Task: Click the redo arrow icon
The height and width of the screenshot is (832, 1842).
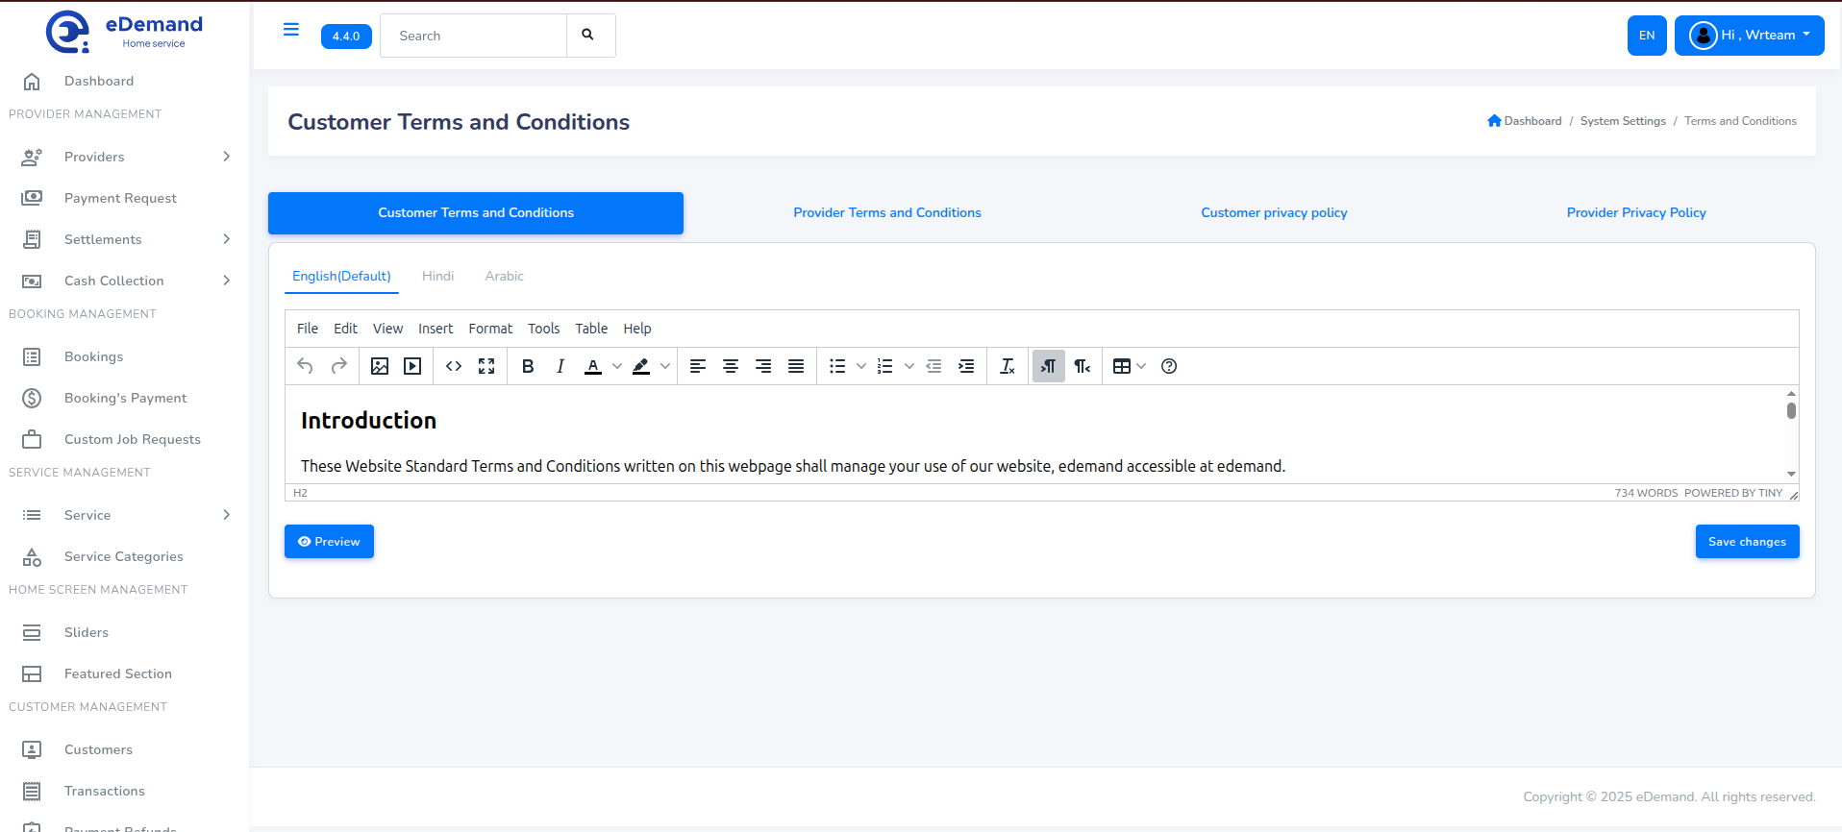Action: [338, 366]
